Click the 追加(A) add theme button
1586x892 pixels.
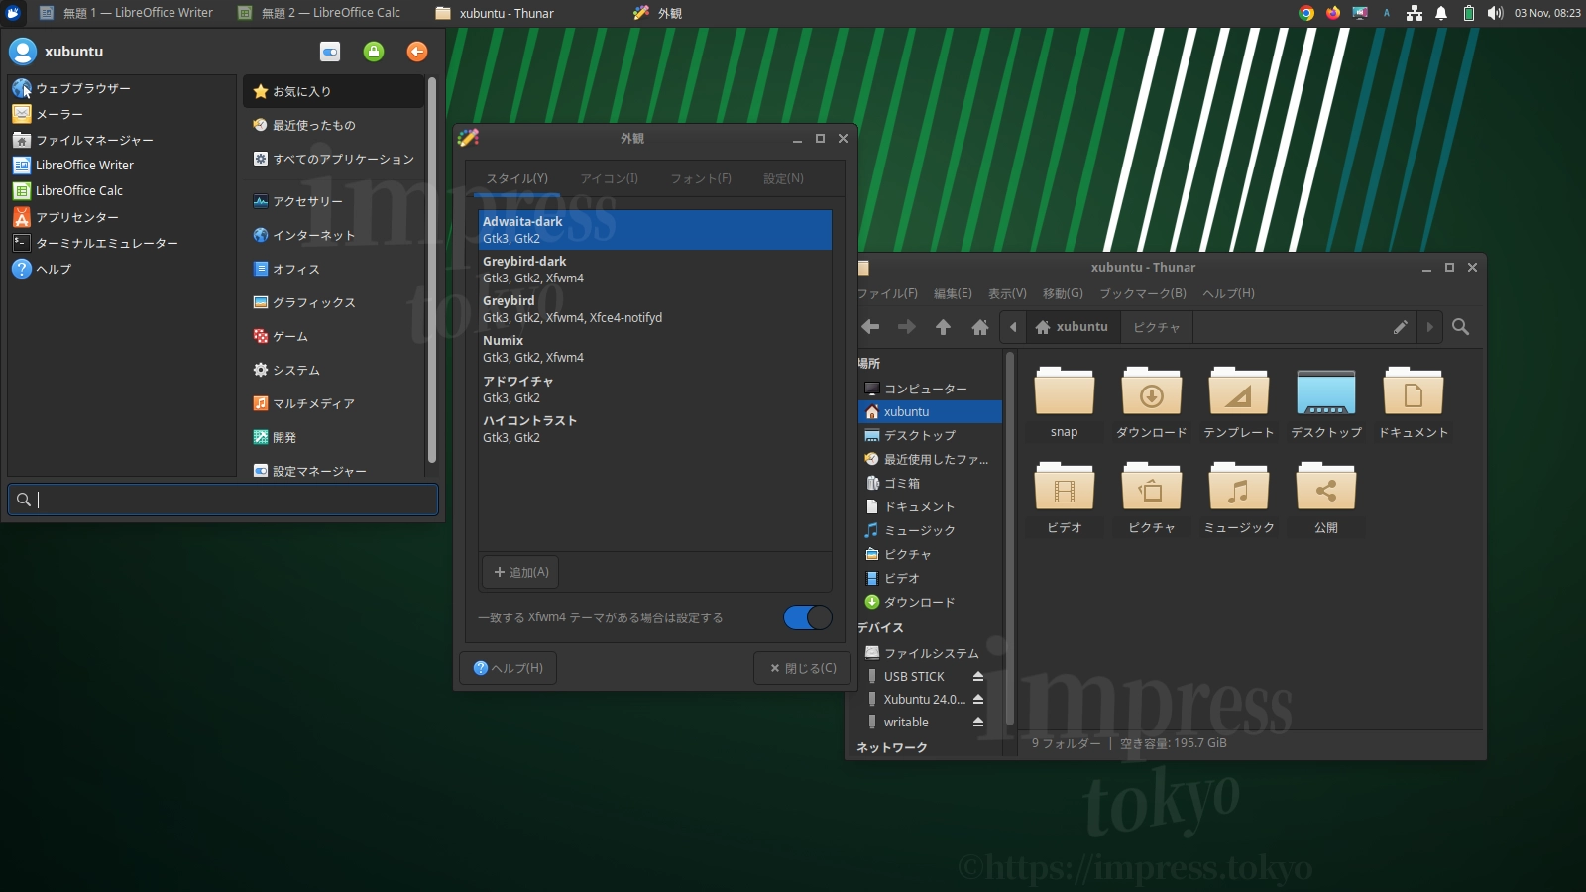[520, 572]
